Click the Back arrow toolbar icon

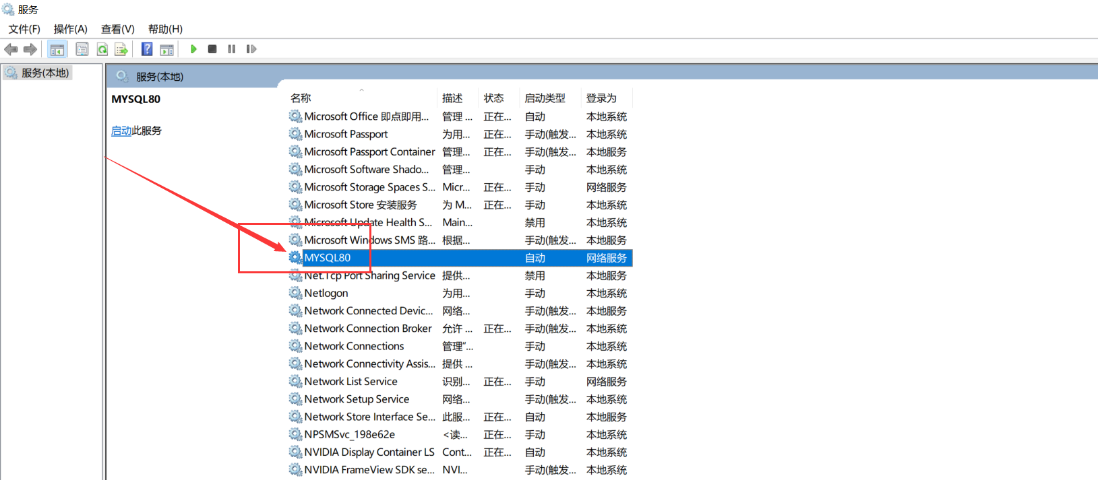(11, 49)
